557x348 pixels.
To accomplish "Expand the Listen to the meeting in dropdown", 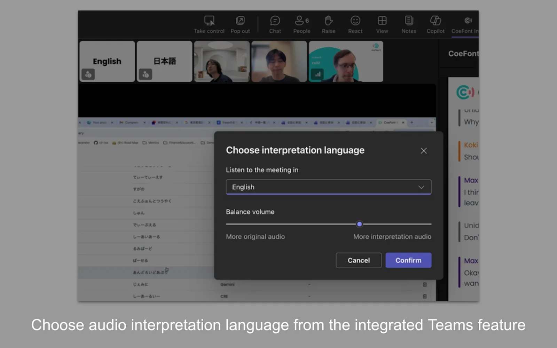I will pyautogui.click(x=328, y=187).
